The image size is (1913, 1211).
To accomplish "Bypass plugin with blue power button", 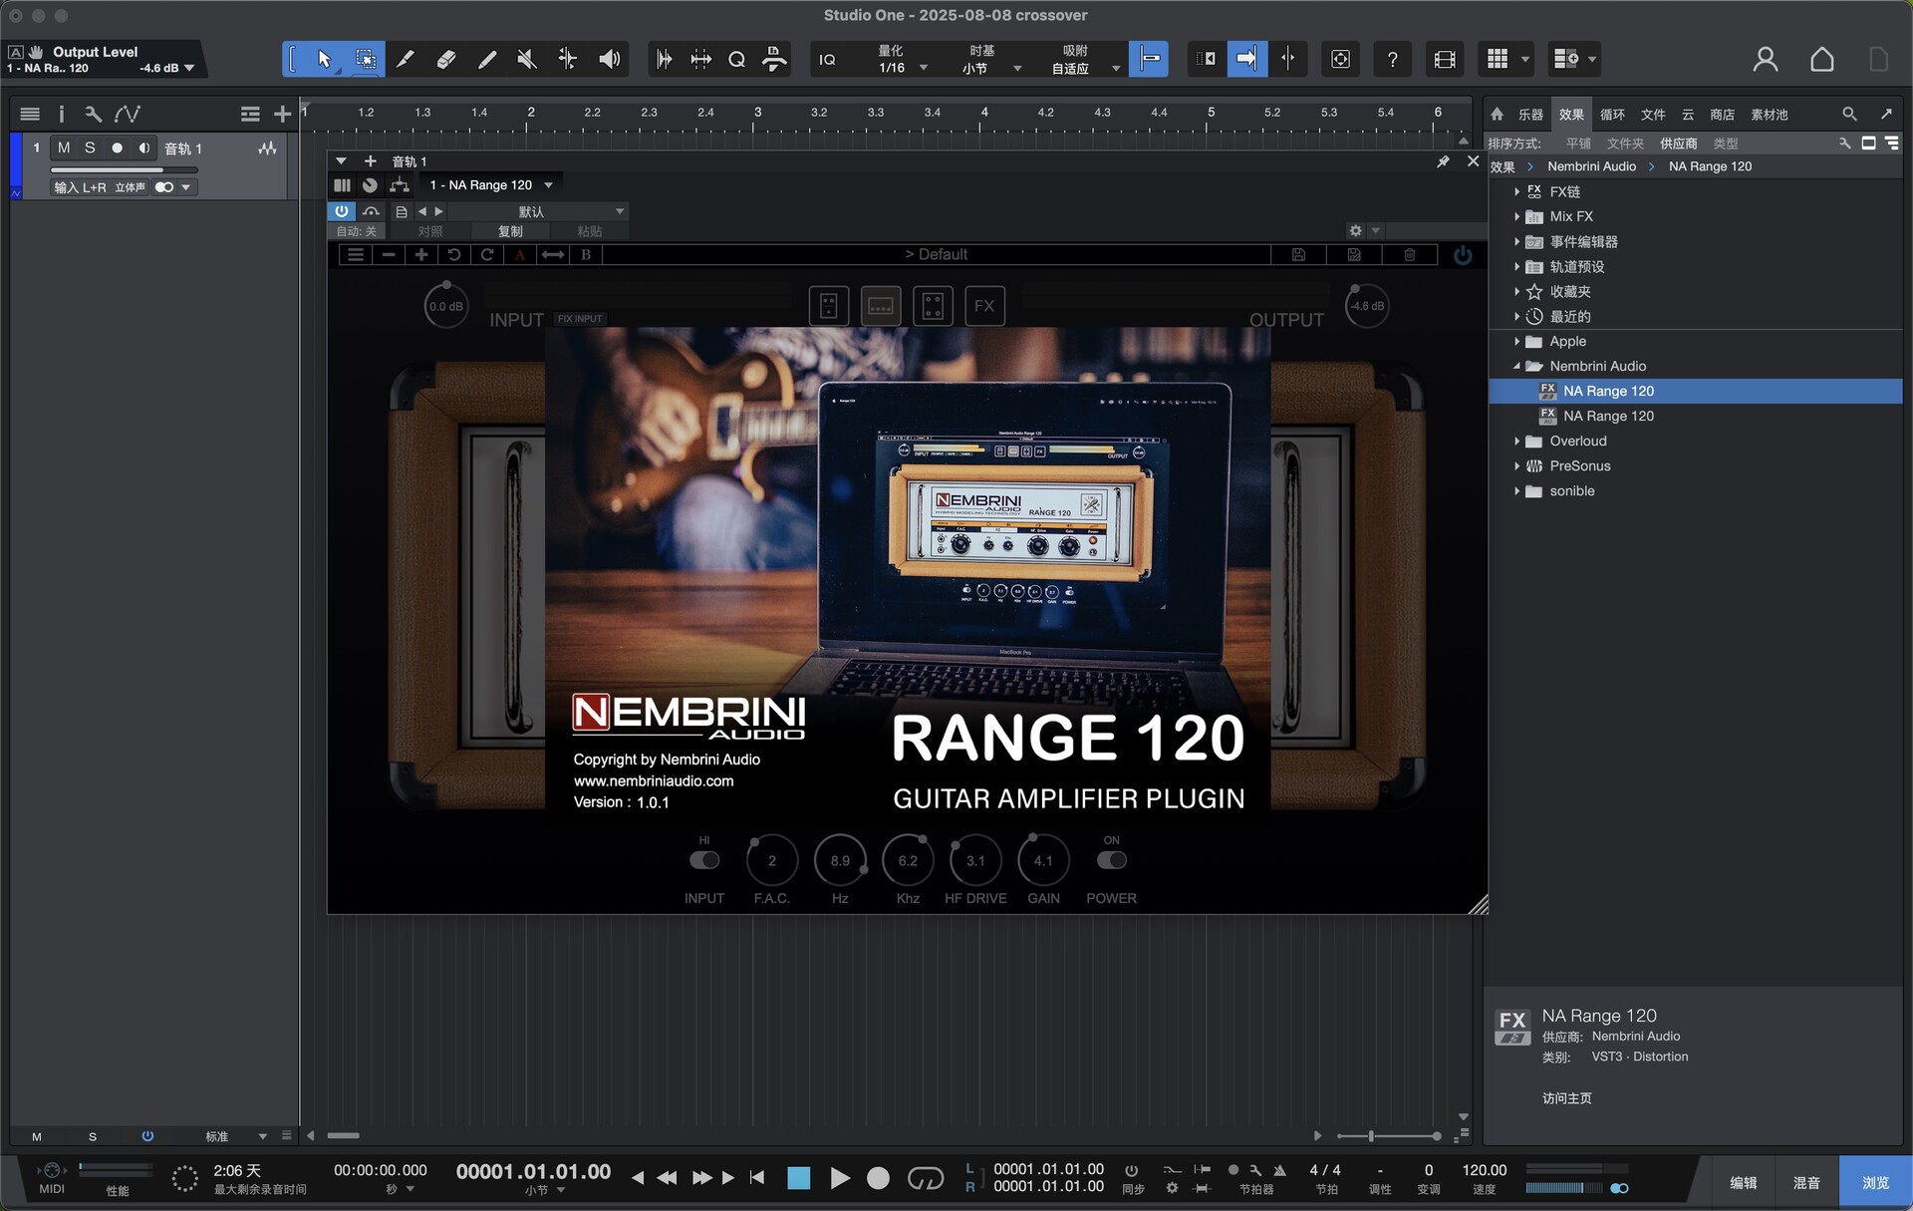I will pyautogui.click(x=342, y=211).
